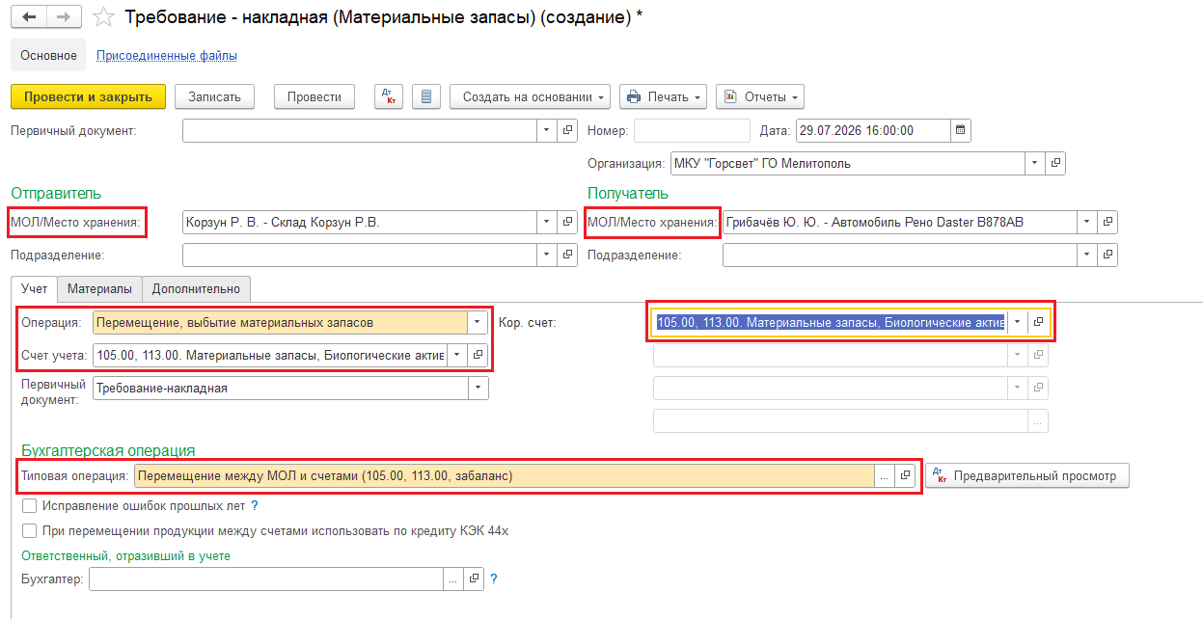Expand recipient МОЛ/Место хранения dropdown
1203x619 pixels.
point(1087,222)
